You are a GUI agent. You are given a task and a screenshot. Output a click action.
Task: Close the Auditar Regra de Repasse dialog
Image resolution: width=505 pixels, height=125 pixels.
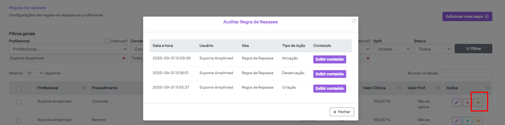342,112
